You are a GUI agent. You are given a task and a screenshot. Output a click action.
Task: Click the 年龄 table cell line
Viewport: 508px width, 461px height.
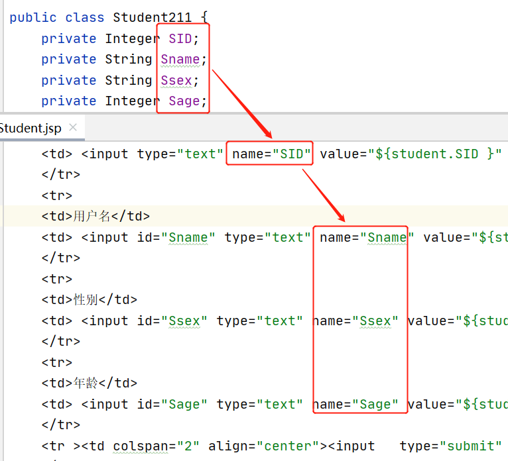click(x=90, y=383)
